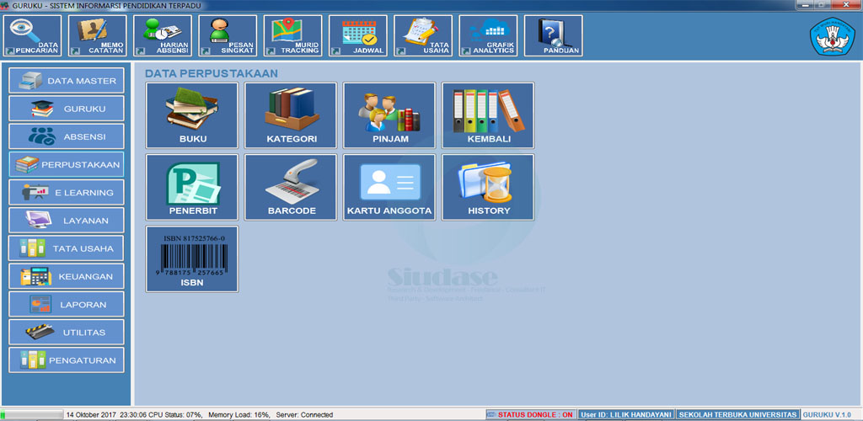Open the Kartu Anggota member card
The width and height of the screenshot is (863, 421).
pyautogui.click(x=389, y=187)
